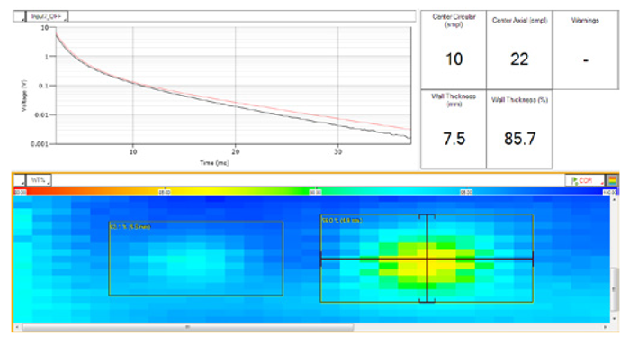Viewport: 630px width, 337px height.
Task: Click the Center Circular value 10
Action: coord(454,59)
